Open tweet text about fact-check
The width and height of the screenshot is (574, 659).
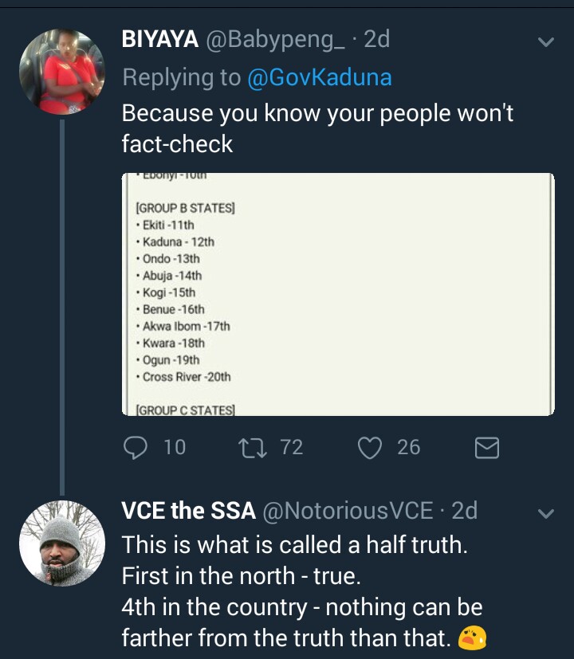point(317,128)
